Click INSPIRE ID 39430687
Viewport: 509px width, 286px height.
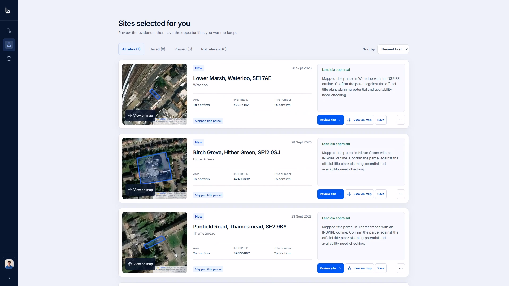point(242,253)
